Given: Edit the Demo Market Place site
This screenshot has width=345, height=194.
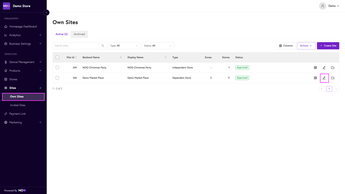Looking at the screenshot, I should tap(324, 78).
